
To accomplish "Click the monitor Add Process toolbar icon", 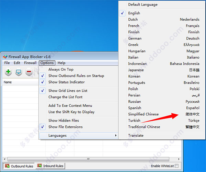I will point(19,72).
